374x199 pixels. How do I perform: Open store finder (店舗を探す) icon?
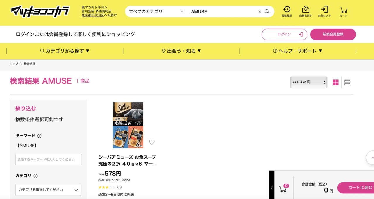(306, 11)
